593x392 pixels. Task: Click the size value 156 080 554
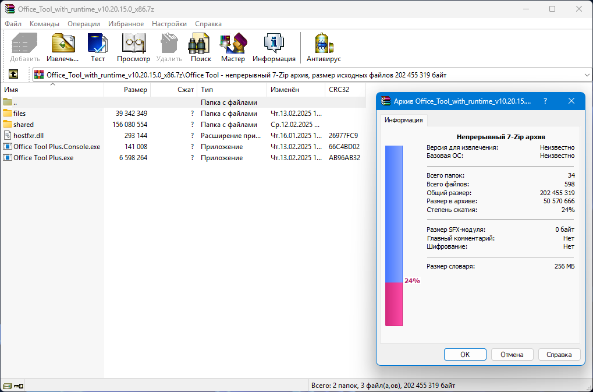pos(130,124)
